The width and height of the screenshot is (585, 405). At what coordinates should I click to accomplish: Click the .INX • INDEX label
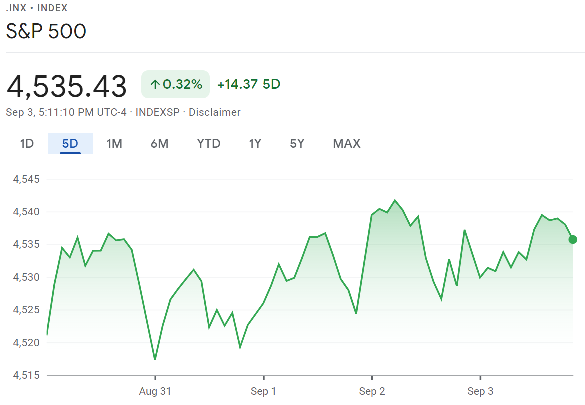(37, 8)
